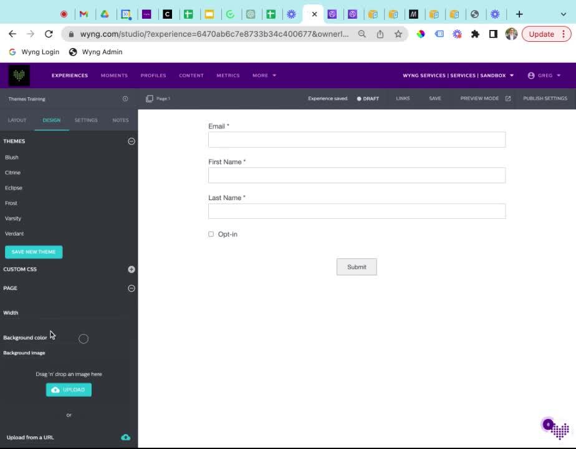
Task: Toggle the Opt-in checkbox
Action: point(211,234)
